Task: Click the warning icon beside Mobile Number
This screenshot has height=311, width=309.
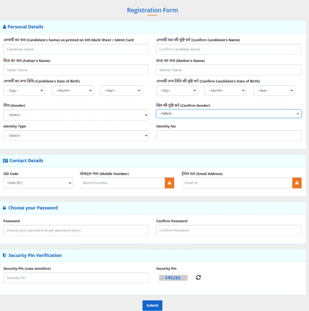Action: click(169, 183)
